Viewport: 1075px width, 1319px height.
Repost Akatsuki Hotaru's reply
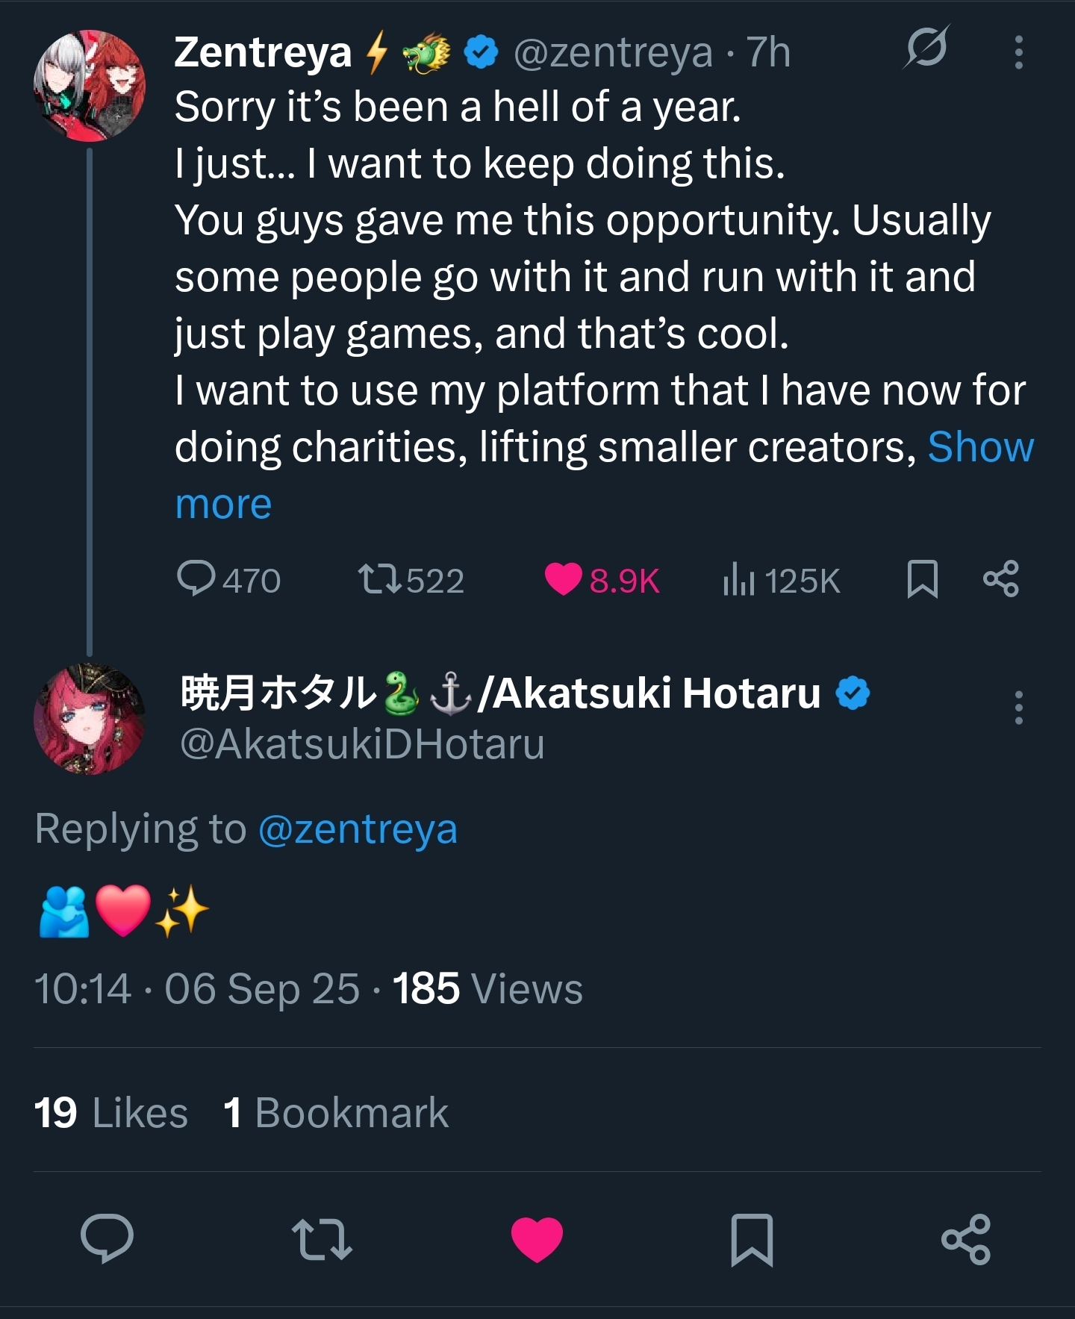(x=322, y=1240)
